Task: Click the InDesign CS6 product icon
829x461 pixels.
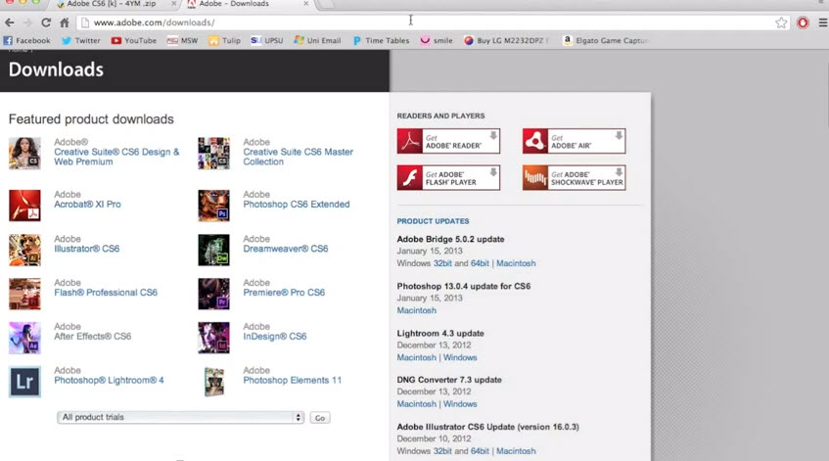Action: [x=214, y=338]
